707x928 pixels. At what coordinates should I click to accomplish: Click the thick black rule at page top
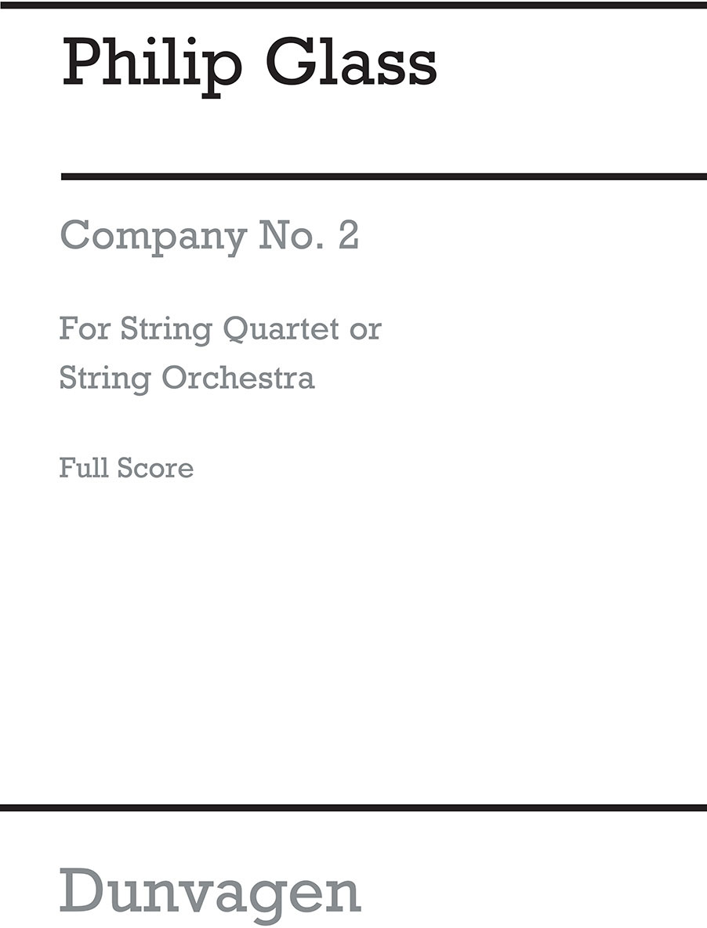353,4
